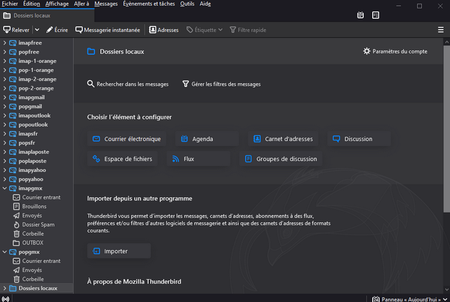450x302 pixels.
Task: Toggle the Panneau Aujourd'hui chevron
Action: pos(445,299)
